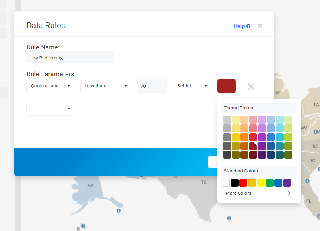Image resolution: width=320 pixels, height=231 pixels.
Task: Click the Rule Name text field
Action: [70, 57]
